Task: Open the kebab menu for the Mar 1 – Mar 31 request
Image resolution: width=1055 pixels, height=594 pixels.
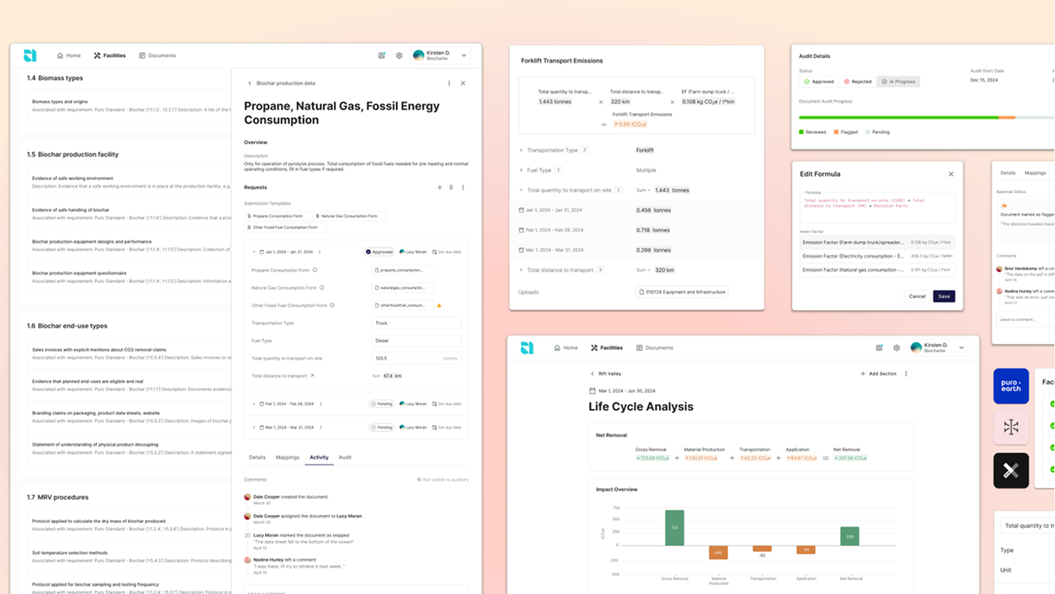Action: click(321, 427)
